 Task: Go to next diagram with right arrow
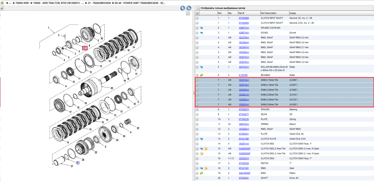pyautogui.click(x=188, y=8)
